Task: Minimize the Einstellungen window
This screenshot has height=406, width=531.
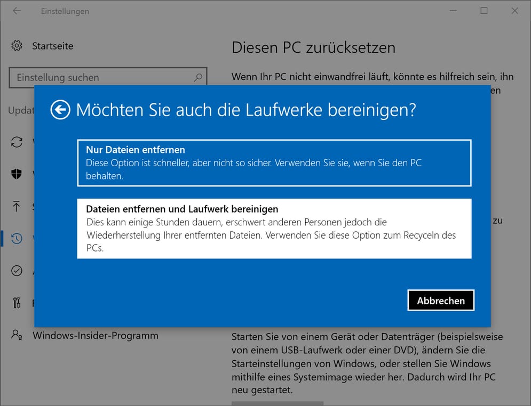Action: tap(453, 11)
